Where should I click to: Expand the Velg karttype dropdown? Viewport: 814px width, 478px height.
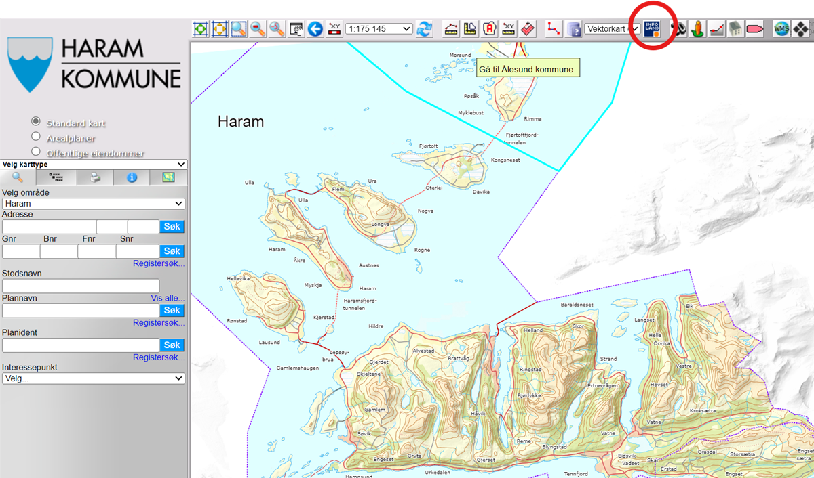tap(94, 165)
